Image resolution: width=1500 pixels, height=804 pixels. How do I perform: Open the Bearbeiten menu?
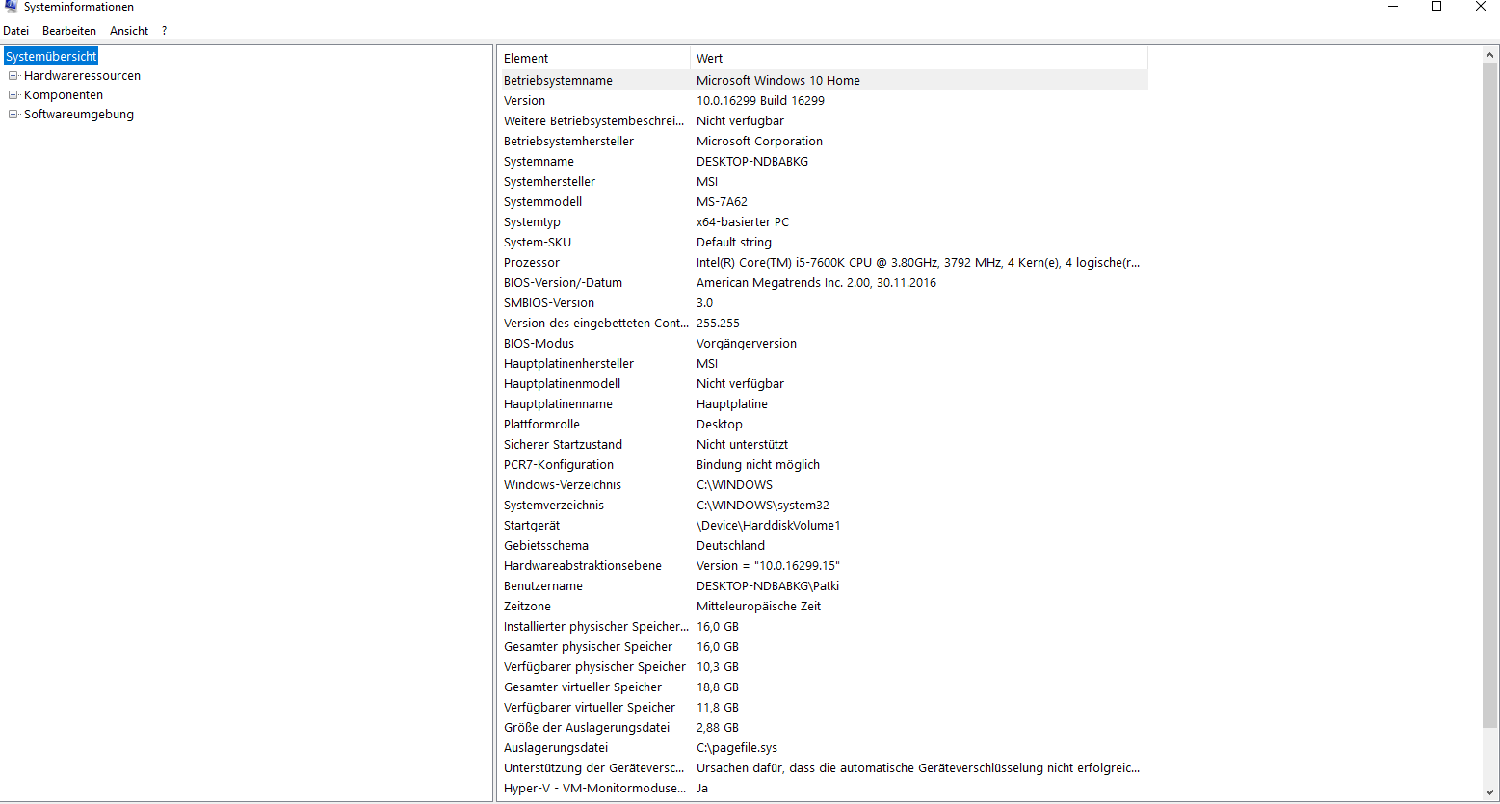(x=69, y=31)
